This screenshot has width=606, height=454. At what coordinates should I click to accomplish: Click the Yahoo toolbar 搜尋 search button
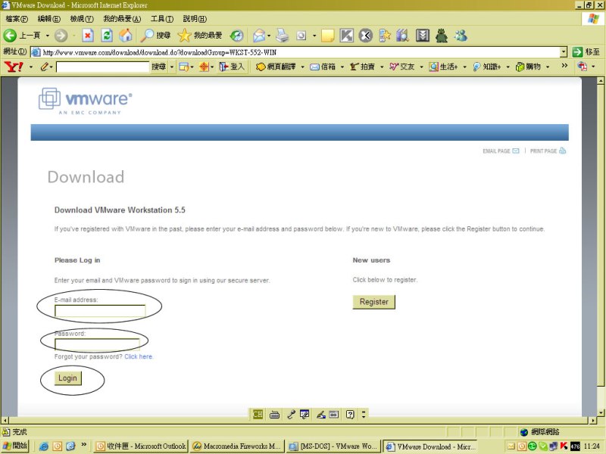click(x=158, y=67)
